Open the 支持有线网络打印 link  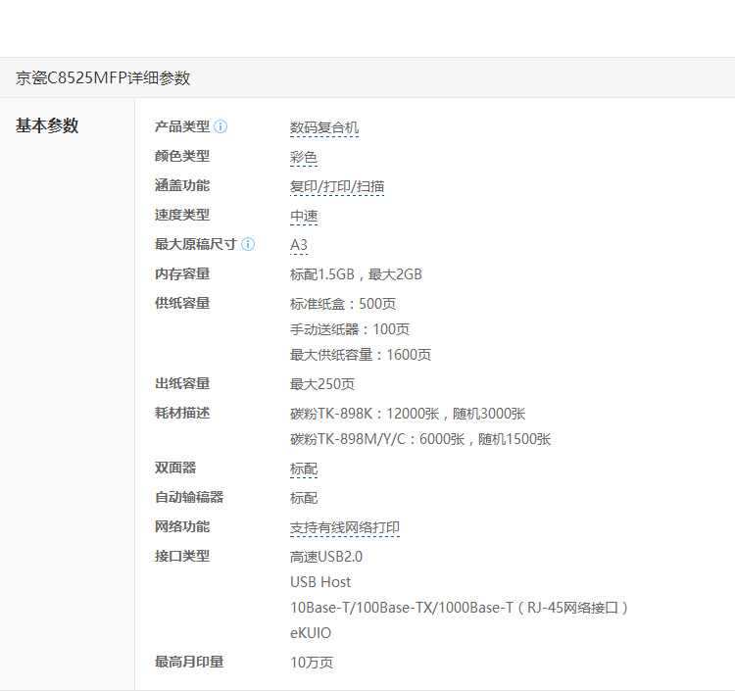point(345,528)
